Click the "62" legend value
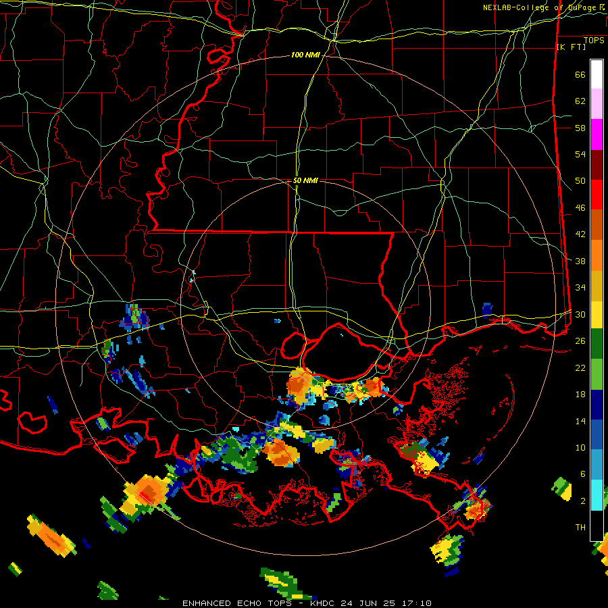The width and height of the screenshot is (608, 608). click(x=580, y=101)
